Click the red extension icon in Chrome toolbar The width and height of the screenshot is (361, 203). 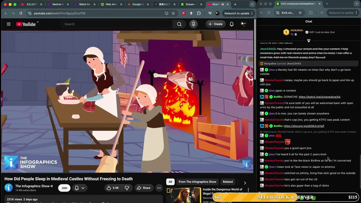pos(184,13)
